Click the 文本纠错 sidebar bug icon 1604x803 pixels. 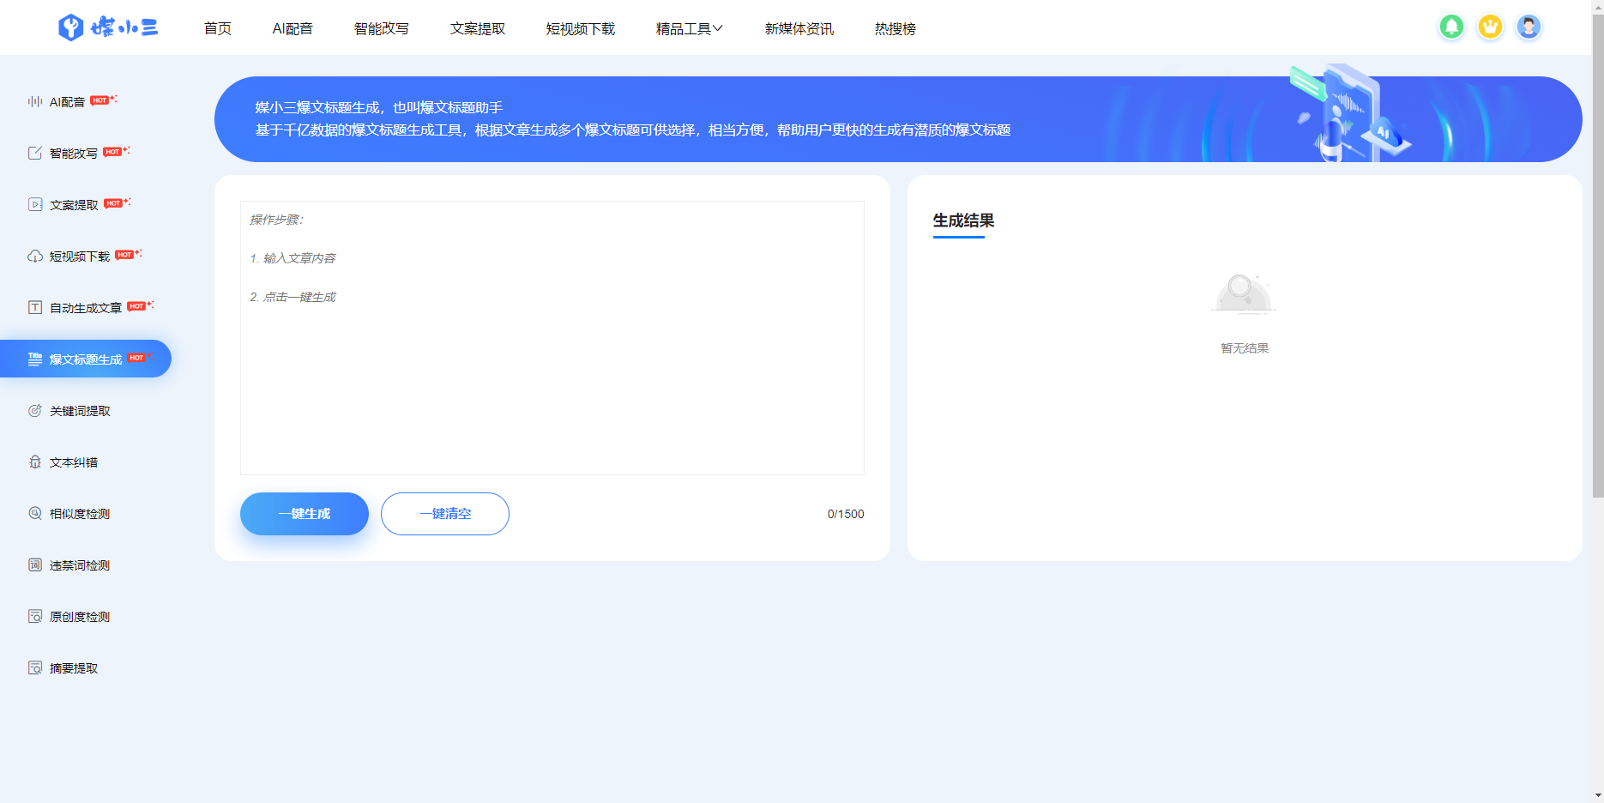[35, 462]
